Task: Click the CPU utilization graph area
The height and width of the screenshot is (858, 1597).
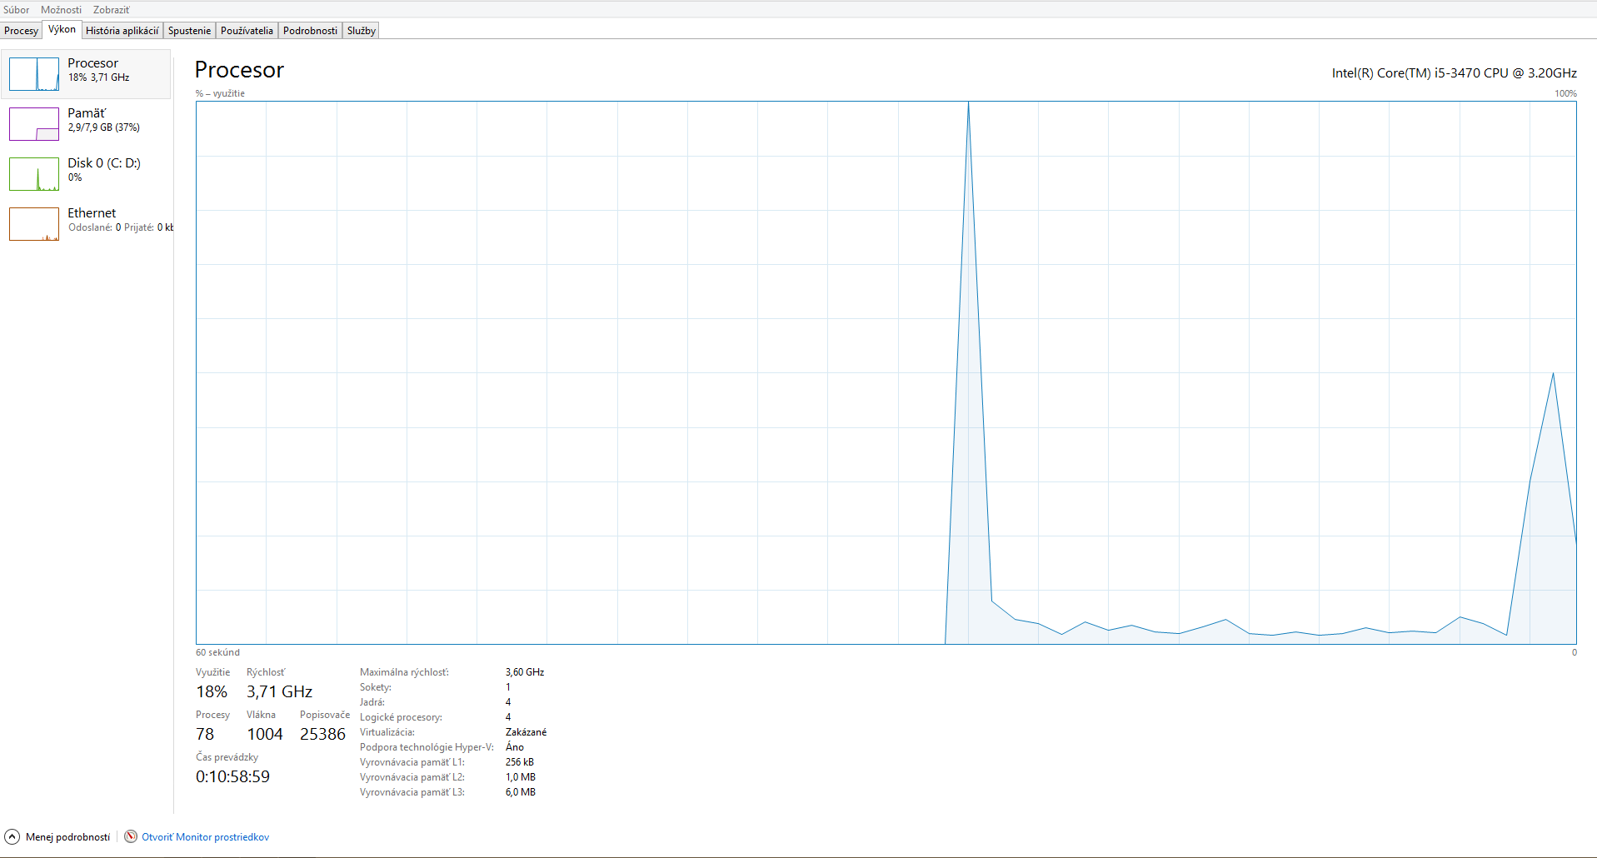Action: [886, 372]
